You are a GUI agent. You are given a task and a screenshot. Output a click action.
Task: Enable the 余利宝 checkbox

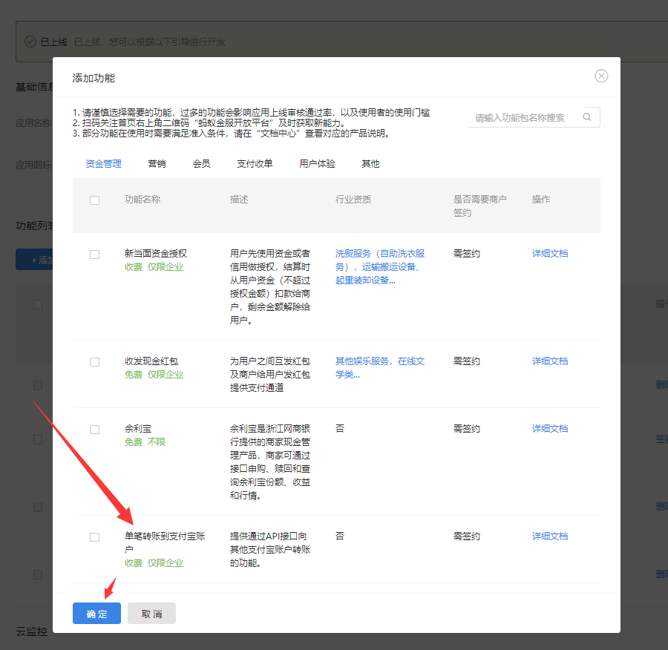94,430
